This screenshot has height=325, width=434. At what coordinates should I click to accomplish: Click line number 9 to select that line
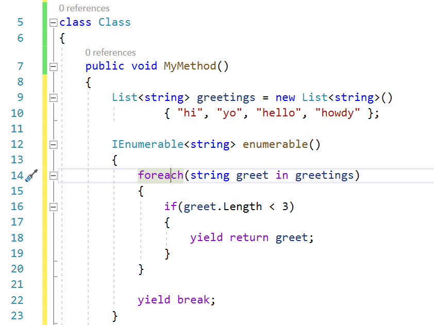(20, 97)
